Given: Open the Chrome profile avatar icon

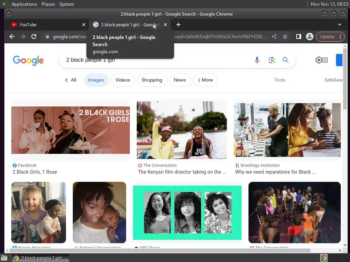Looking at the screenshot, I should point(310,37).
